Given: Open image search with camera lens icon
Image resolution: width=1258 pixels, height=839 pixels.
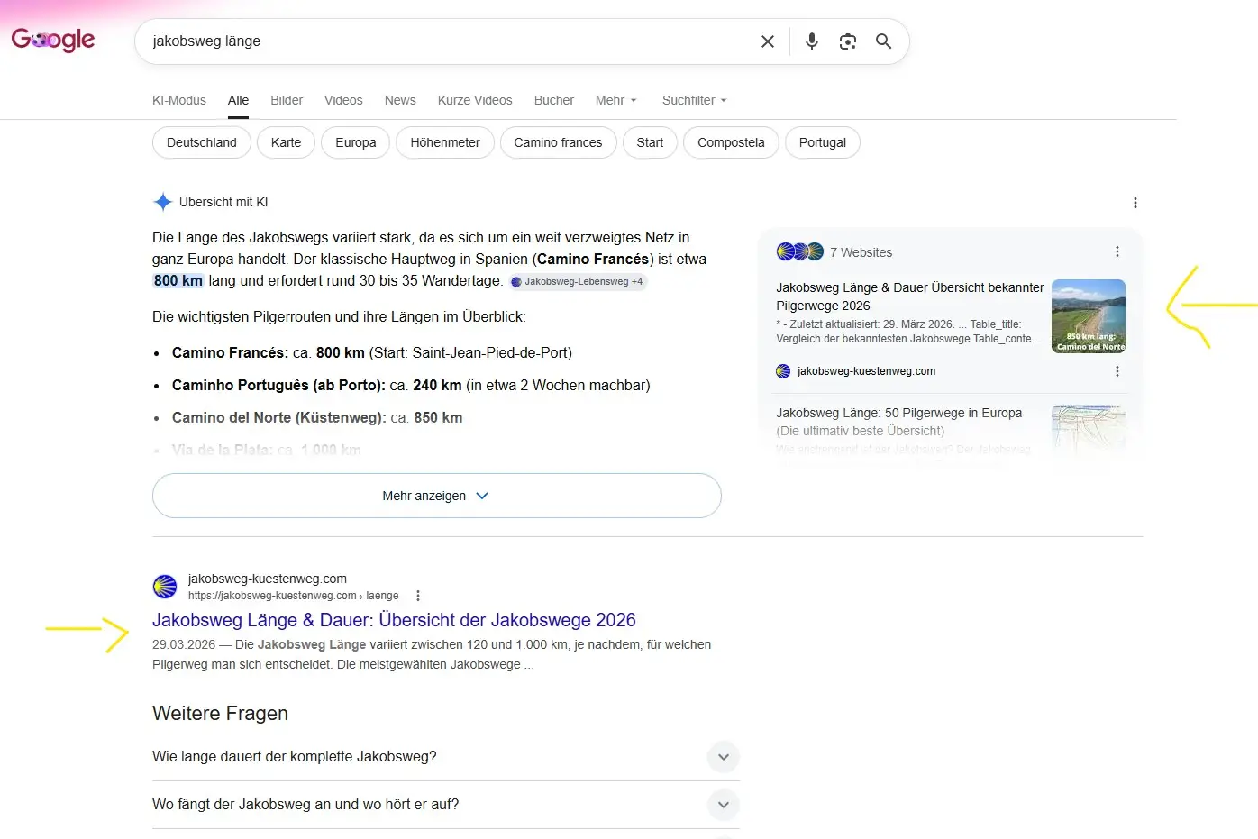Looking at the screenshot, I should coord(848,41).
